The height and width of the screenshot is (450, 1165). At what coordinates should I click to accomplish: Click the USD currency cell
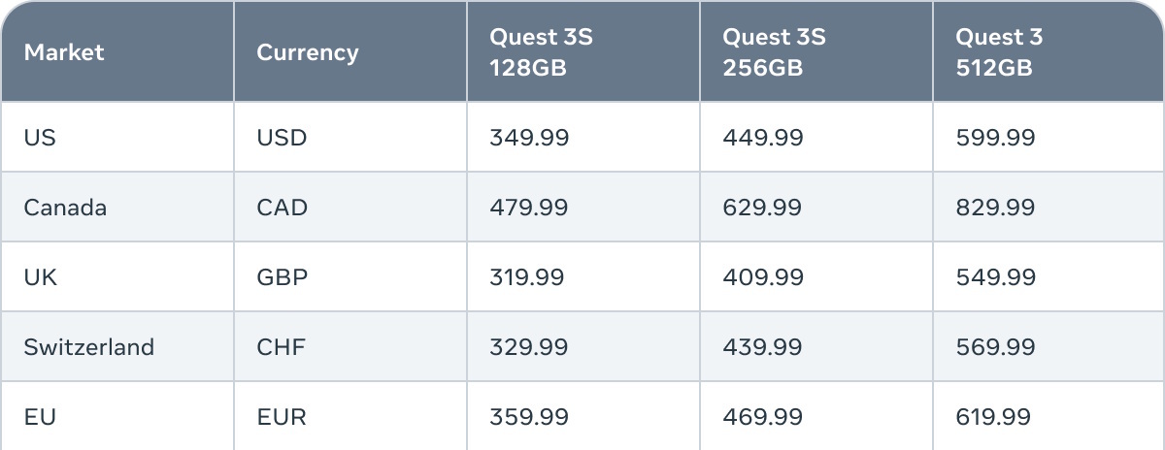click(282, 138)
